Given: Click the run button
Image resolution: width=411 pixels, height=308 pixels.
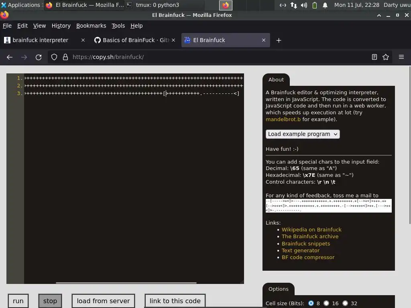Looking at the screenshot, I should tap(18, 301).
